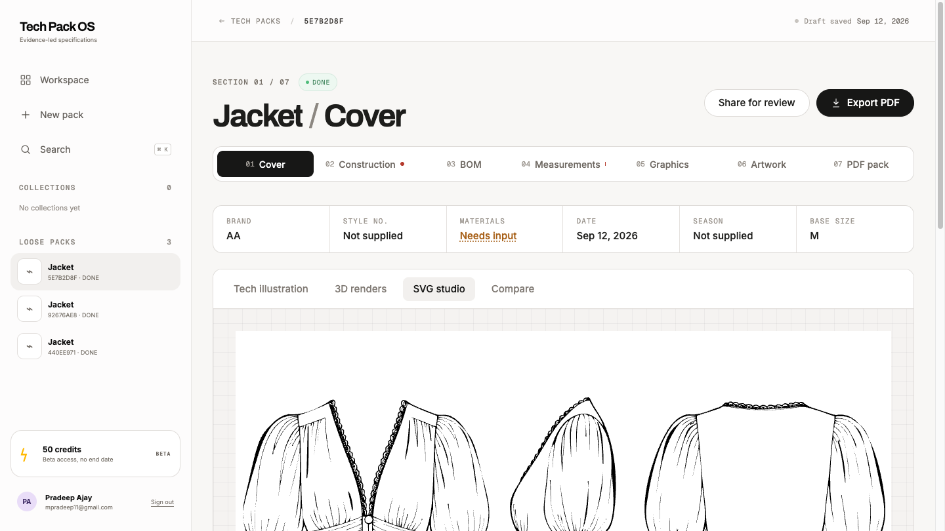
Task: Open the 05 Graphics tab
Action: coord(663,164)
